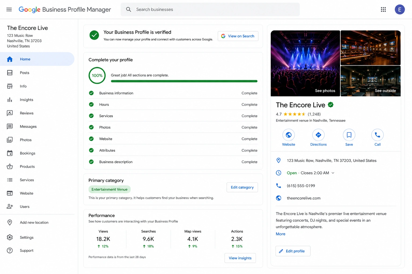
Task: Click the Home house icon
Action: point(10,59)
